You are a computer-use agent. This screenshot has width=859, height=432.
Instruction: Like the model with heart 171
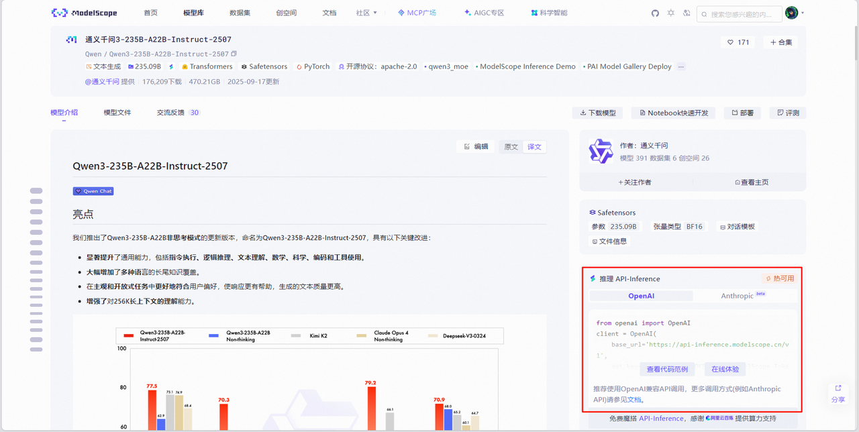tap(738, 42)
